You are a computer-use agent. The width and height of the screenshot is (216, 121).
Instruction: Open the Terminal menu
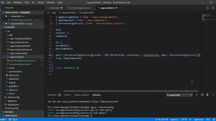(x=50, y=2)
